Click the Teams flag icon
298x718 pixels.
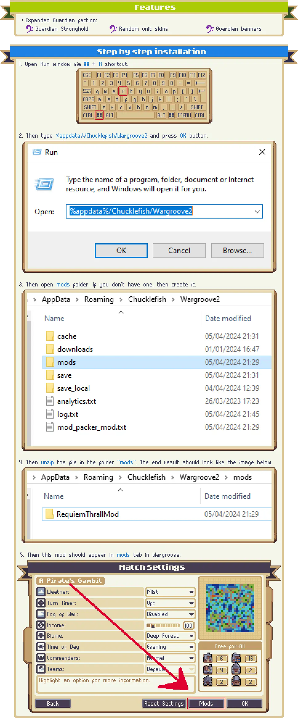(x=41, y=669)
